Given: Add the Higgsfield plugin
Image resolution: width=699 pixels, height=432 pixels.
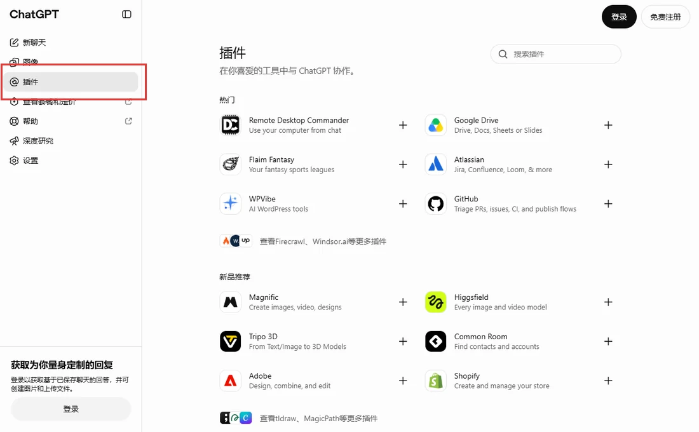Looking at the screenshot, I should (608, 302).
